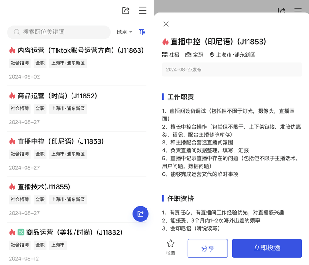Image resolution: width=309 pixels, height=265 pixels.
Task: Open 商品运营（时尚）J11852 job listing
Action: point(57,96)
